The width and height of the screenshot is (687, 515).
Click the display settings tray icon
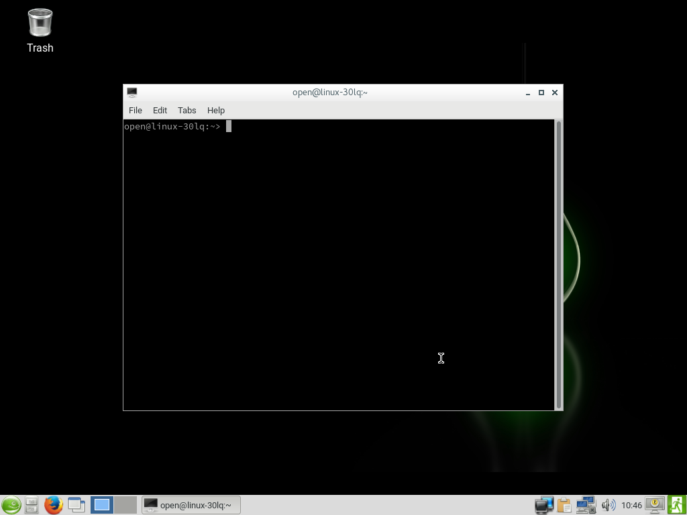pos(543,505)
